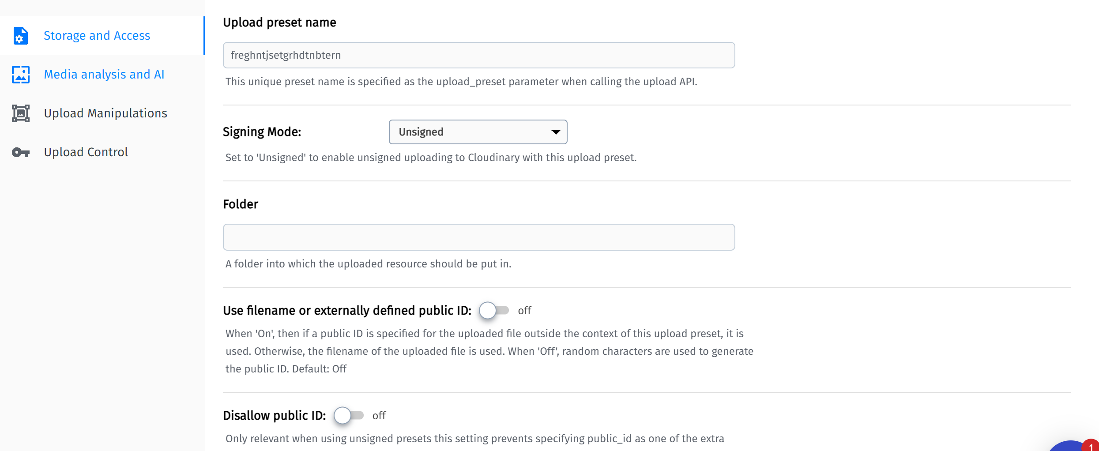This screenshot has width=1099, height=451.
Task: Select the Upload Control section
Action: [86, 152]
